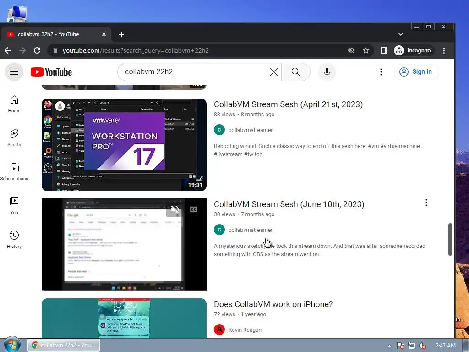Go to the YouTube logo home link

pos(51,72)
